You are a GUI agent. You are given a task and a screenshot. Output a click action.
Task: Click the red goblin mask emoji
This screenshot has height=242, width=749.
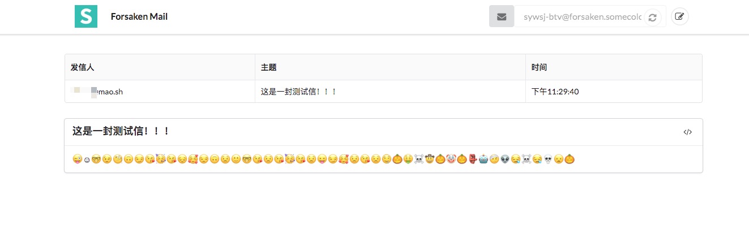point(472,159)
